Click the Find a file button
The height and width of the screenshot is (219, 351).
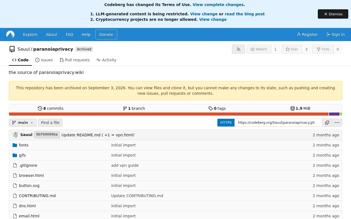point(50,123)
